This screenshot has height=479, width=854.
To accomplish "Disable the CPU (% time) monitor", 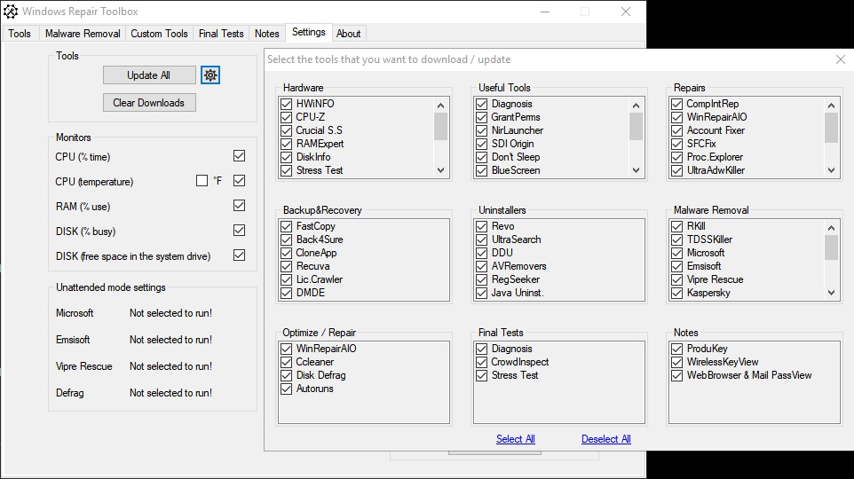I will pos(239,156).
